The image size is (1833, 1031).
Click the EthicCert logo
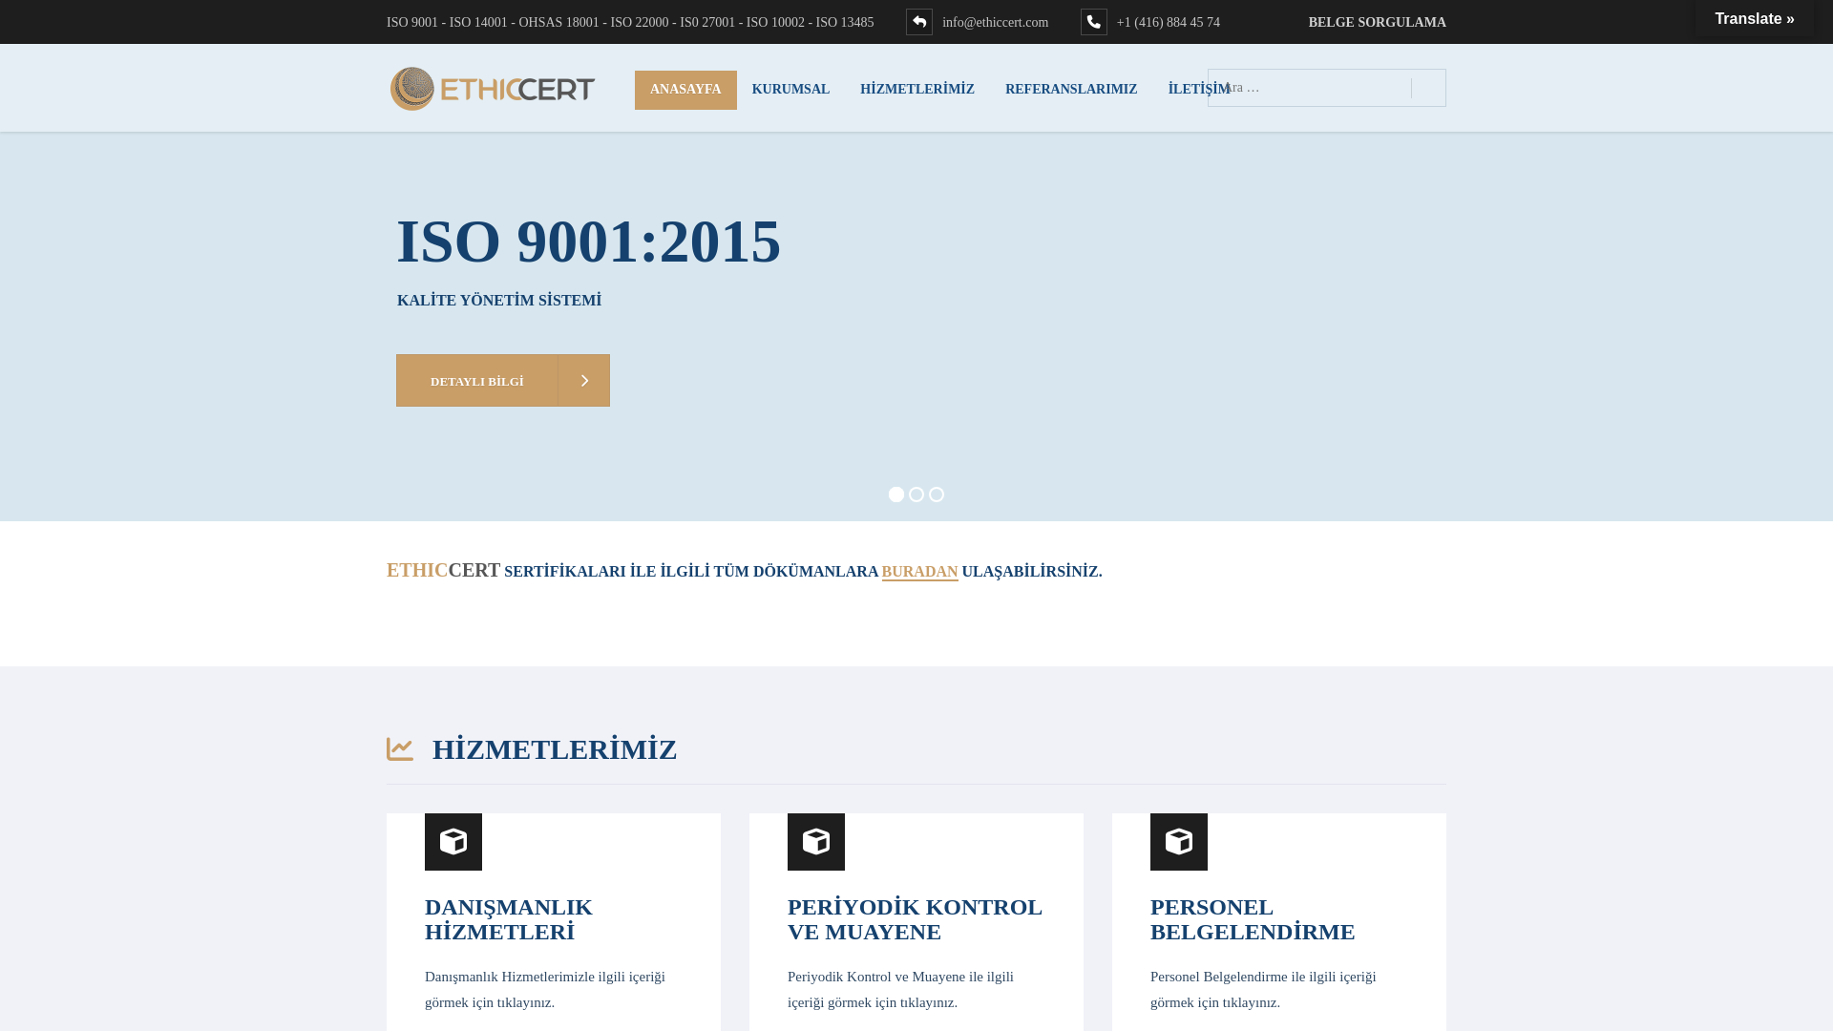tap(493, 89)
